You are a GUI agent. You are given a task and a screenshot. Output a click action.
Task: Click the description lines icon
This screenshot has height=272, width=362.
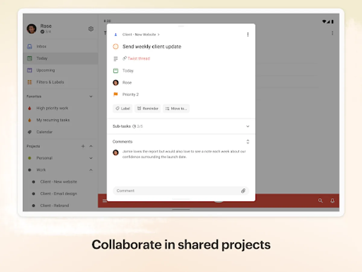116,59
